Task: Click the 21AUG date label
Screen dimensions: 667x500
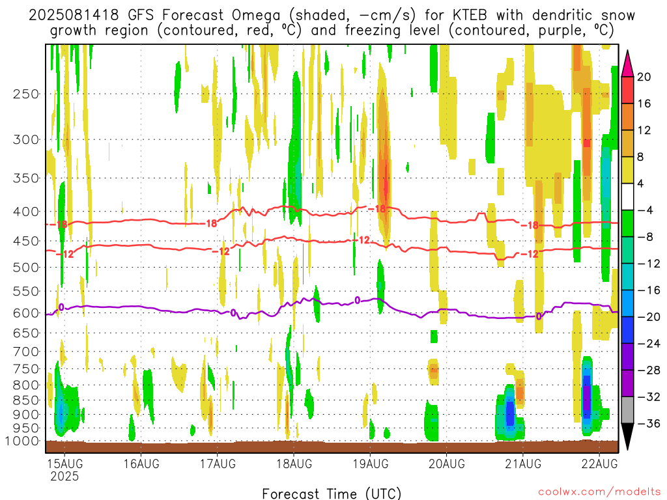Action: (x=523, y=464)
